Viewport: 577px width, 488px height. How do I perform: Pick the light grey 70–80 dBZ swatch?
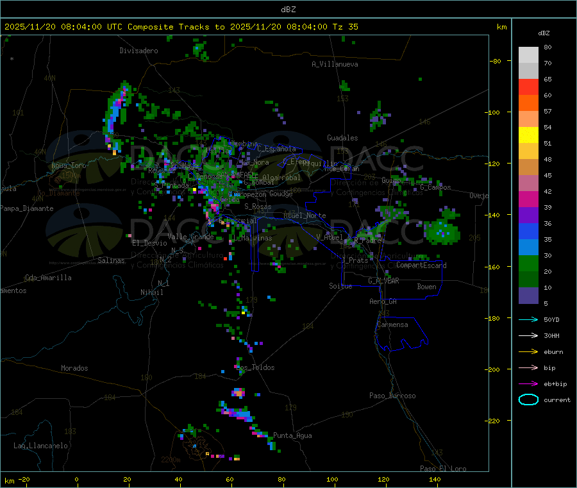pos(528,55)
